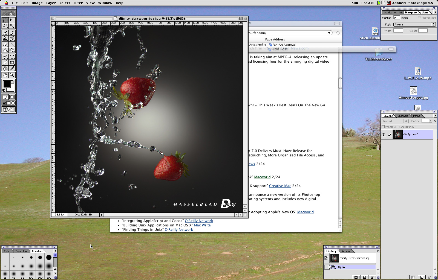Hide the Background layer eye icon
The width and height of the screenshot is (438, 280).
384,134
